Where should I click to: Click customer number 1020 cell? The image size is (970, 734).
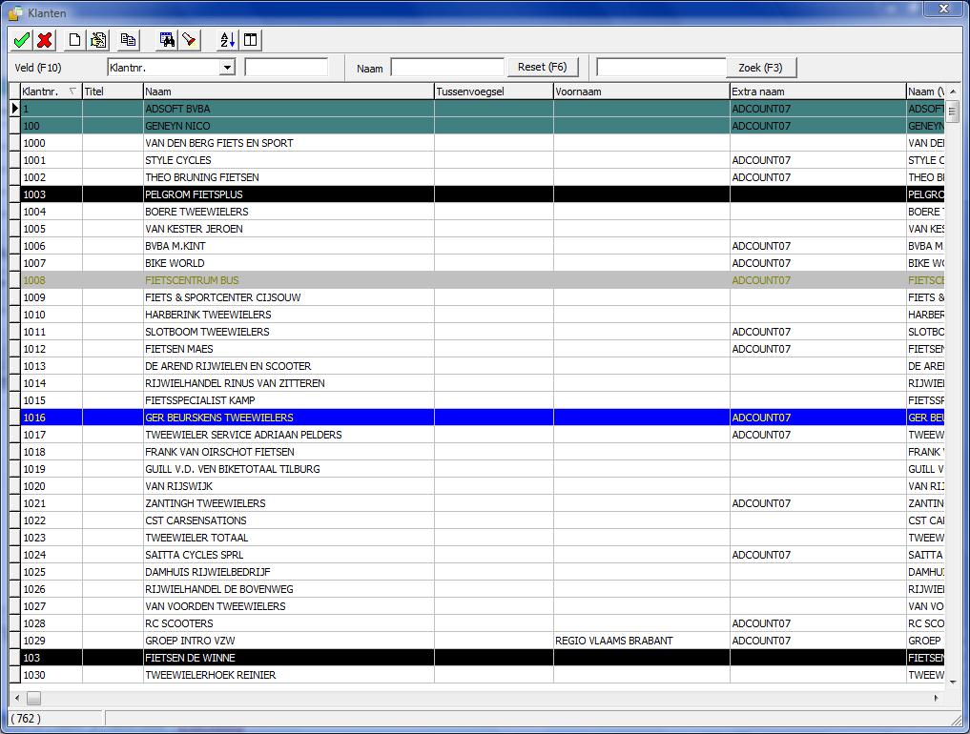click(52, 486)
